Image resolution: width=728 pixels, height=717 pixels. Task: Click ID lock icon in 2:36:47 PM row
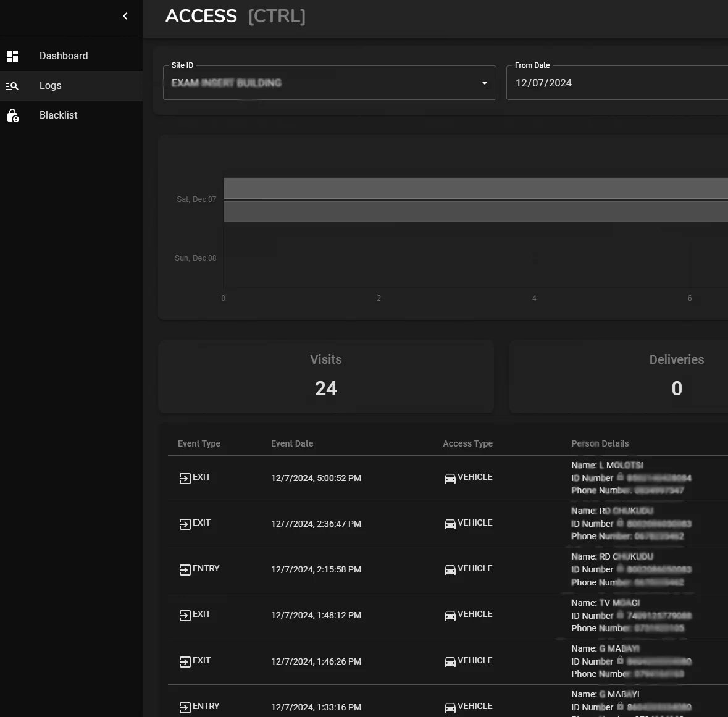tap(620, 522)
